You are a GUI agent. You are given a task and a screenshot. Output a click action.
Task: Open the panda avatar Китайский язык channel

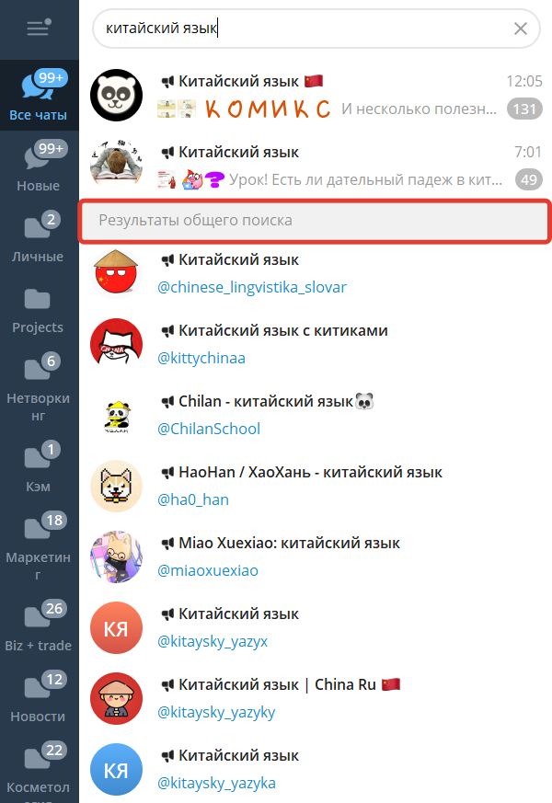[x=316, y=96]
